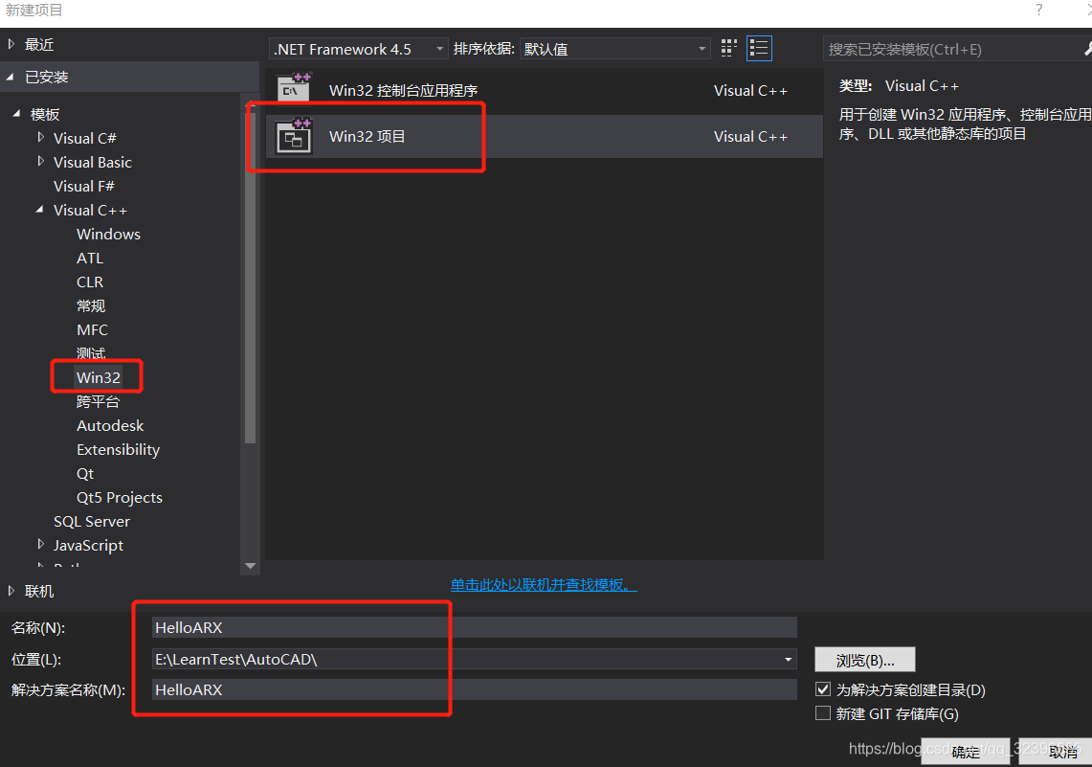The height and width of the screenshot is (767, 1092).
Task: Click the Win32 console application template icon
Action: (294, 88)
